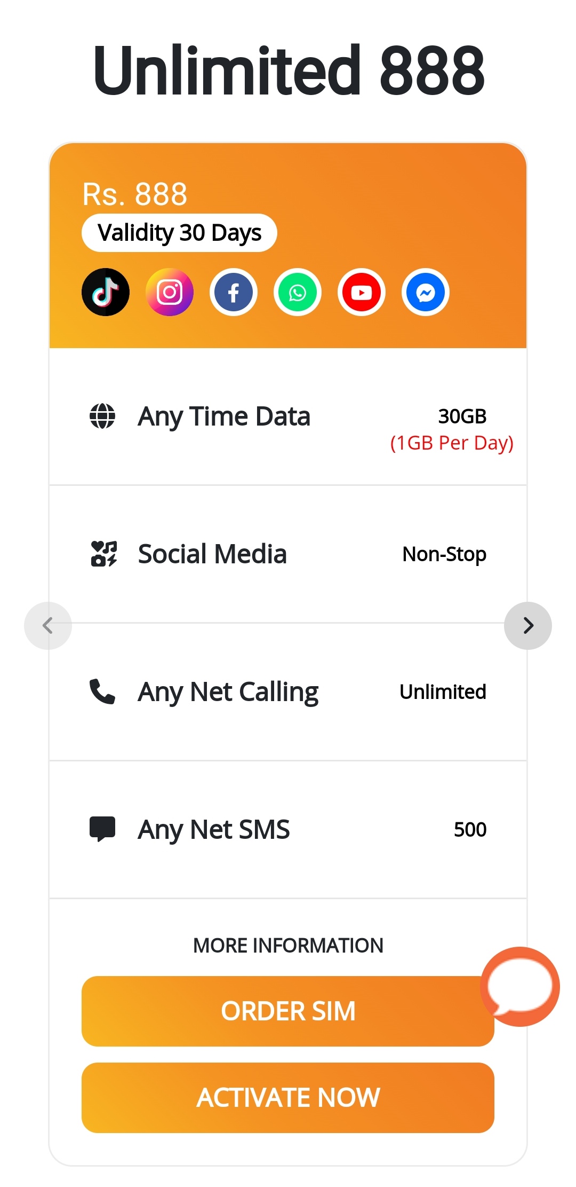Click the message icon beside Any Net SMS
Viewport: 576px width, 1187px height.
[102, 829]
